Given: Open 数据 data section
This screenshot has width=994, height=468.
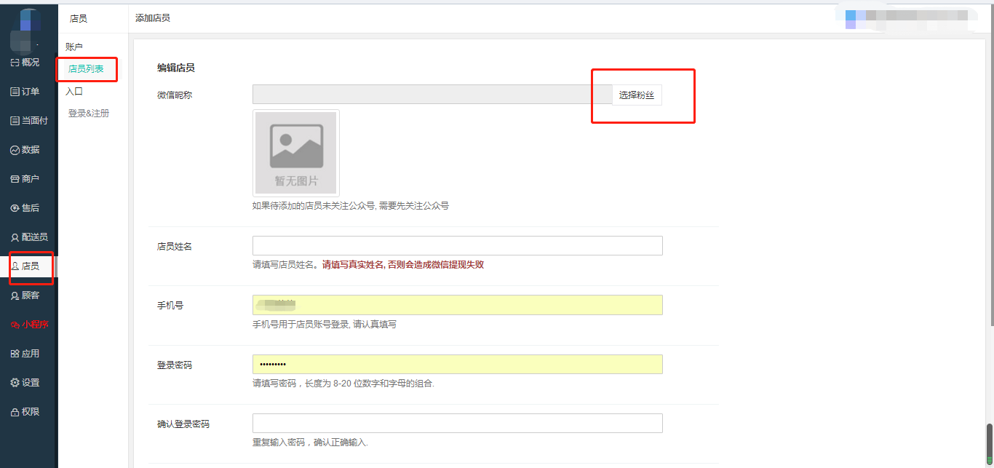Looking at the screenshot, I should point(25,150).
